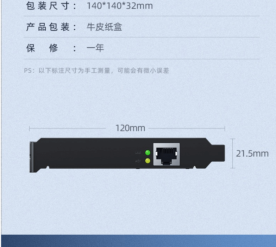
Task: Click the bracket's right mounting tab
Action: 218,153
